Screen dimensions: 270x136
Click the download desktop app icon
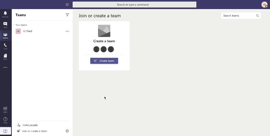tap(5, 131)
